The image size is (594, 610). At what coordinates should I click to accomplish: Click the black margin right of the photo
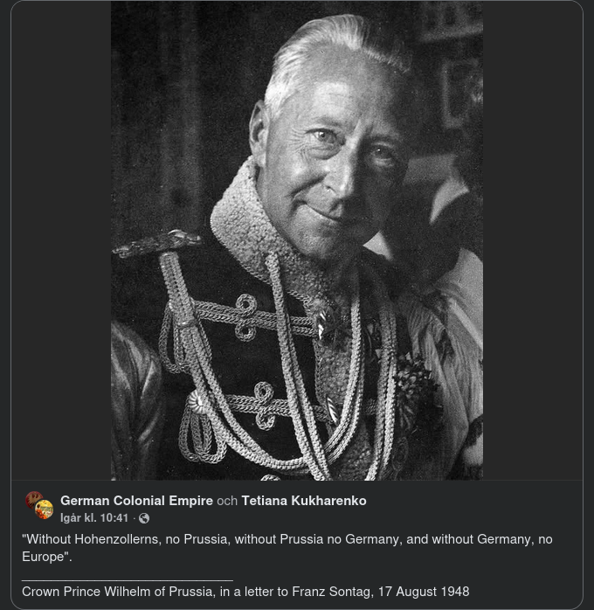click(x=533, y=240)
